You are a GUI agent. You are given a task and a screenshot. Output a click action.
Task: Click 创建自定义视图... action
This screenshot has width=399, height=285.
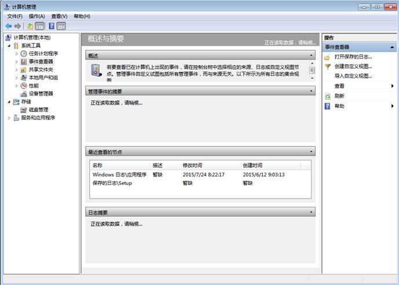pyautogui.click(x=353, y=67)
